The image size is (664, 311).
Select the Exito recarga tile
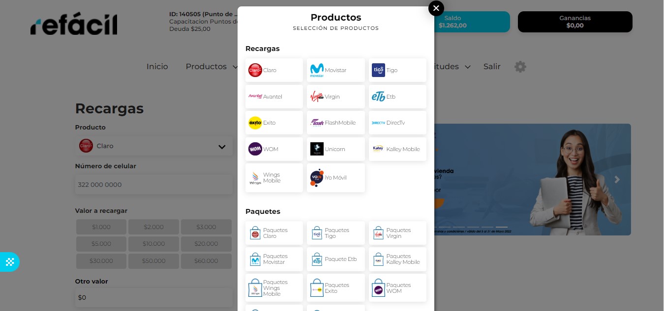click(274, 123)
